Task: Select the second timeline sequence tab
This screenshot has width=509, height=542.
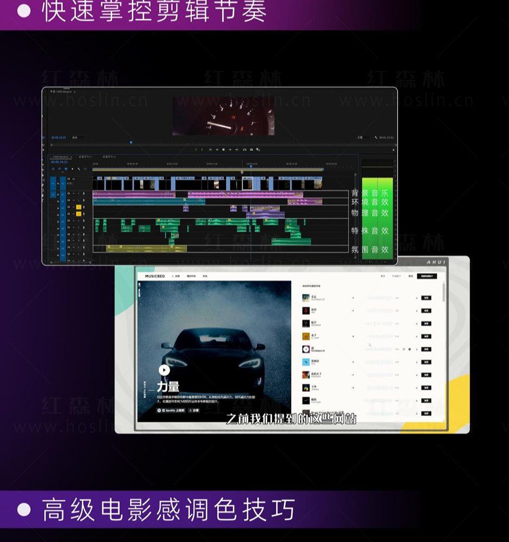Action: coord(86,157)
